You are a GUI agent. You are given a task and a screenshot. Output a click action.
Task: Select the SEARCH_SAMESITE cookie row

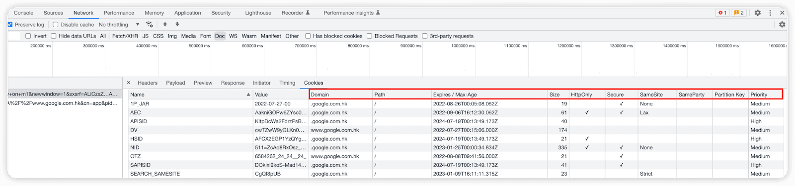click(x=456, y=174)
